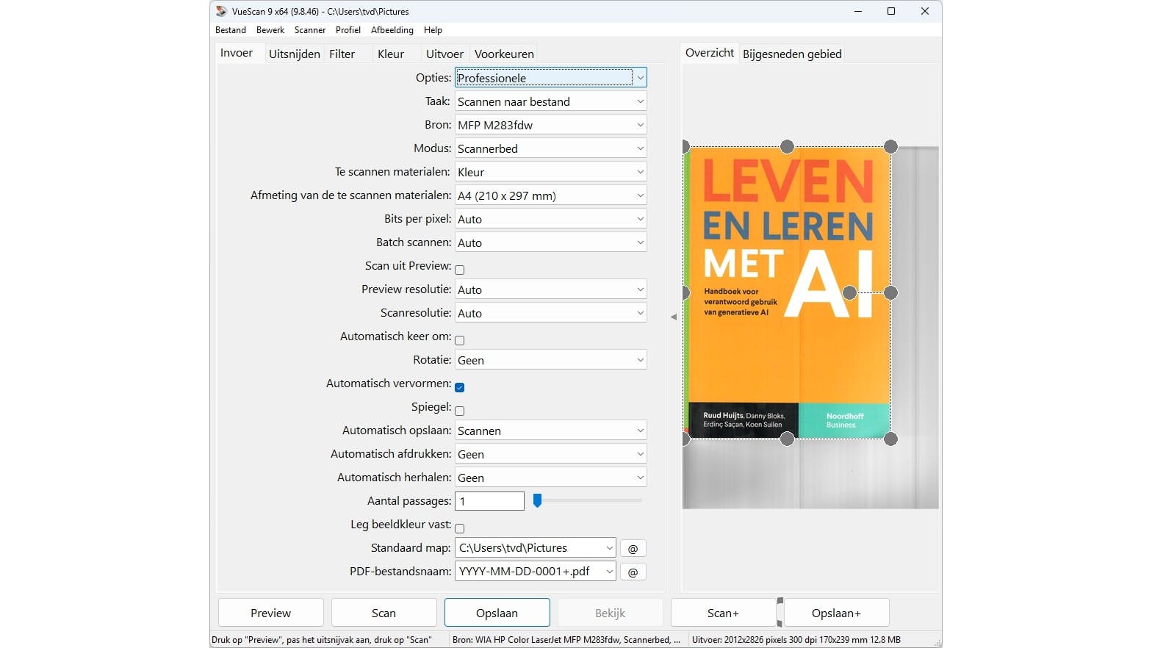Toggle Leg beeldkleur vast checkbox
Screen dimensions: 1152x648
pos(460,528)
